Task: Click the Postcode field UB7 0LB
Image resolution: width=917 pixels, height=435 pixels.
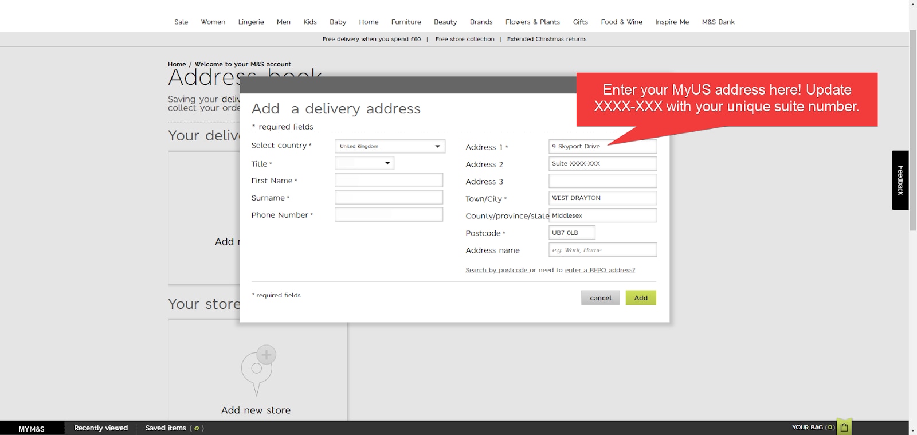Action: coord(572,232)
